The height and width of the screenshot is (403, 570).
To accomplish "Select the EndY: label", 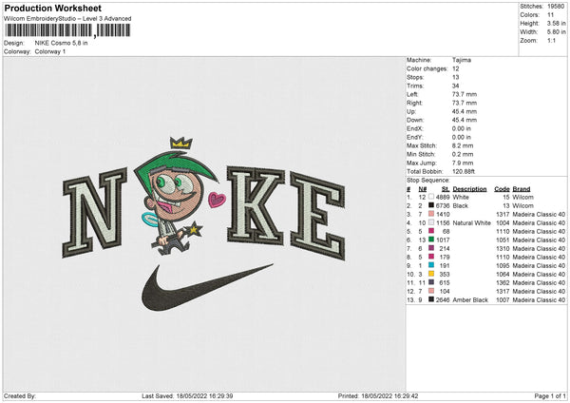I will click(415, 137).
